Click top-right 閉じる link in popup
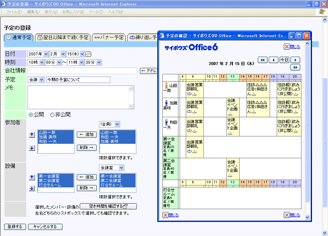 (x=295, y=47)
